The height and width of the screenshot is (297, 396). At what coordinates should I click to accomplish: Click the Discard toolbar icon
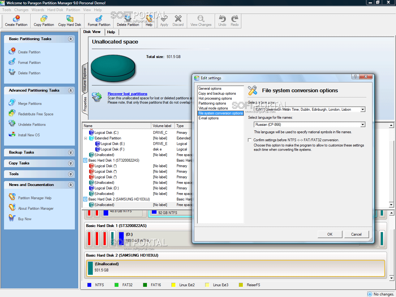tap(178, 19)
